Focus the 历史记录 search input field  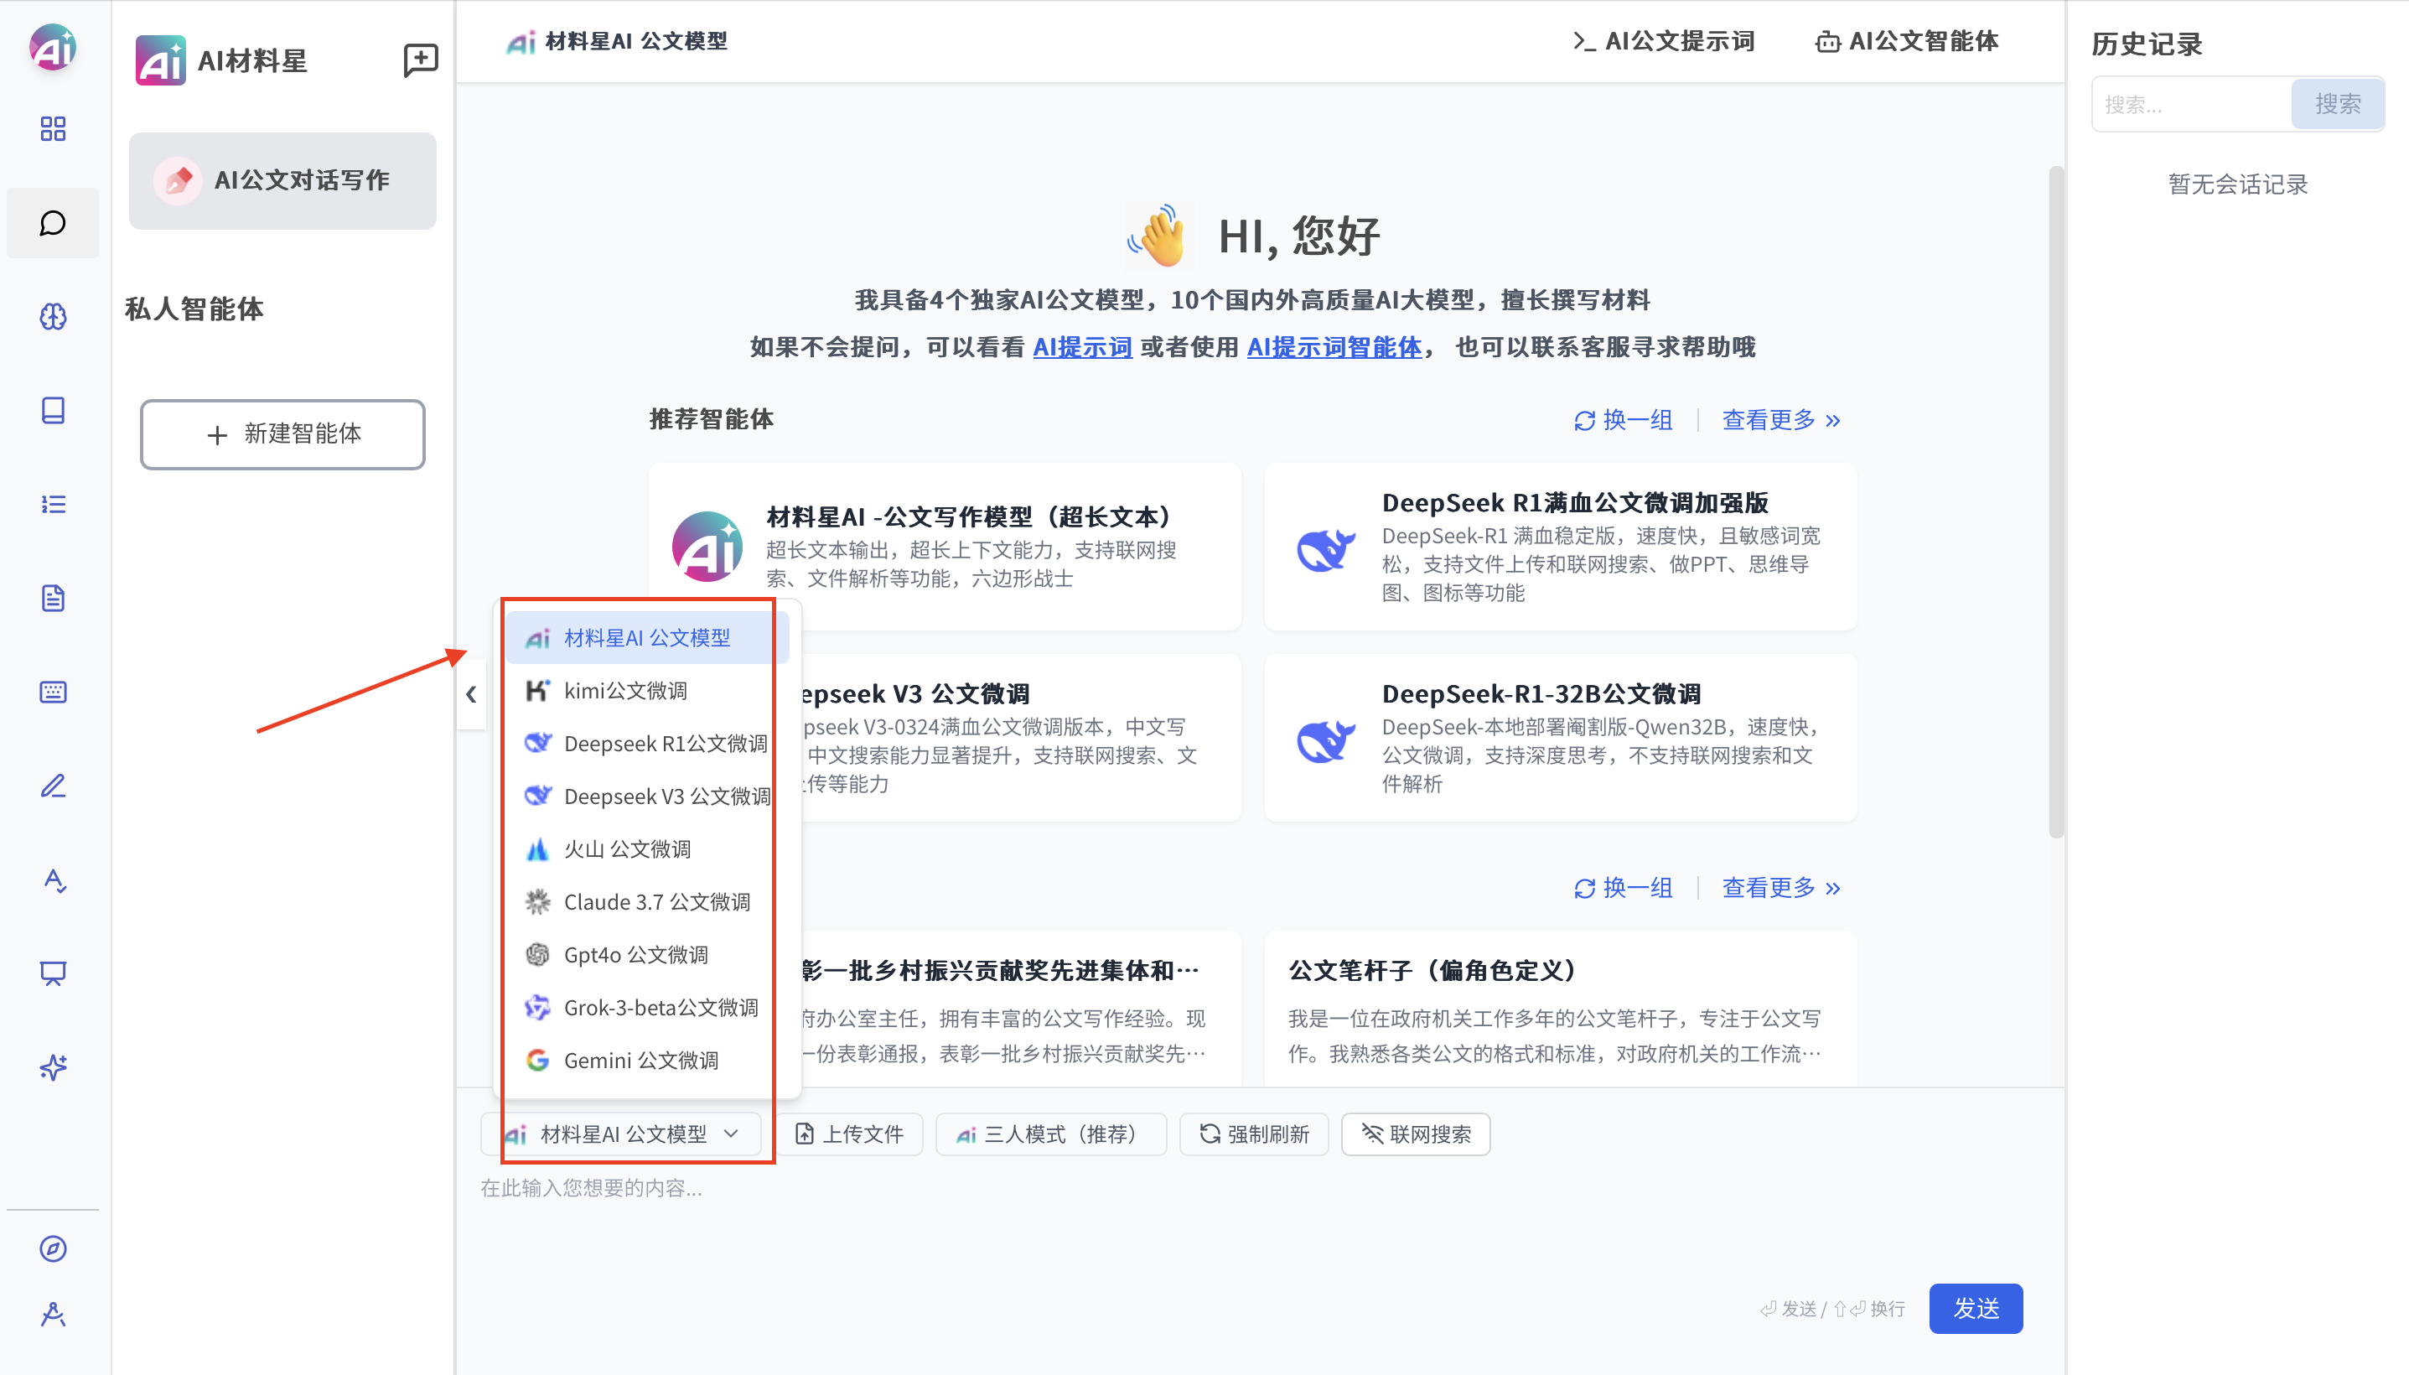[2190, 104]
